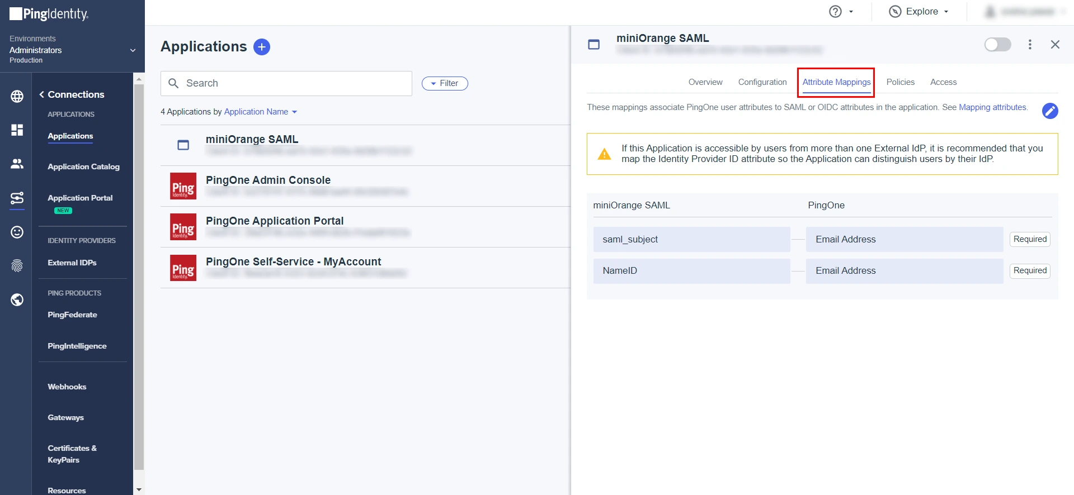Open PingIntelligence in sidebar
This screenshot has width=1074, height=495.
coord(77,346)
